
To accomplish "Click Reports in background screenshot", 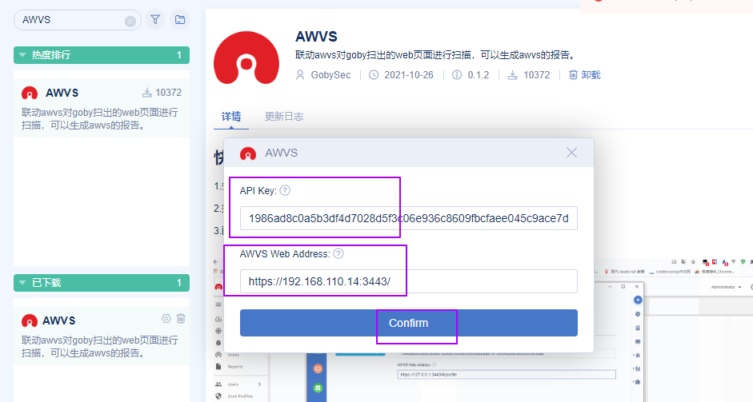I will point(235,367).
